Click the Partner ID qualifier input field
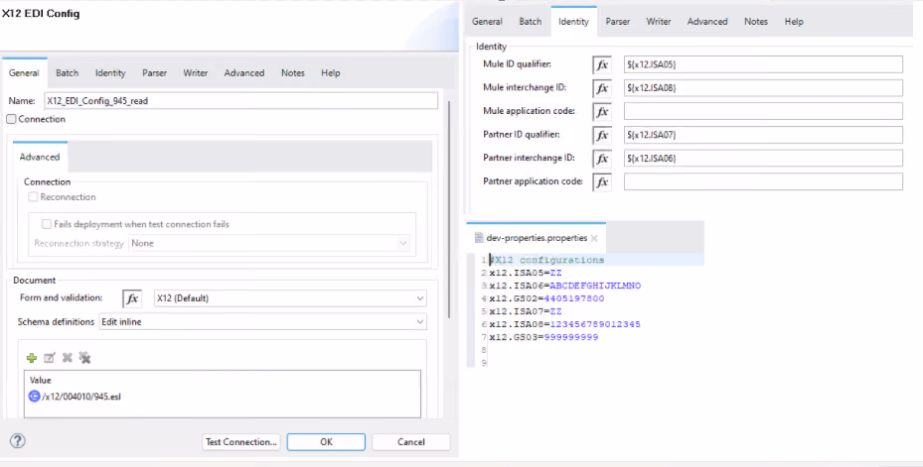This screenshot has width=923, height=467. pyautogui.click(x=763, y=135)
